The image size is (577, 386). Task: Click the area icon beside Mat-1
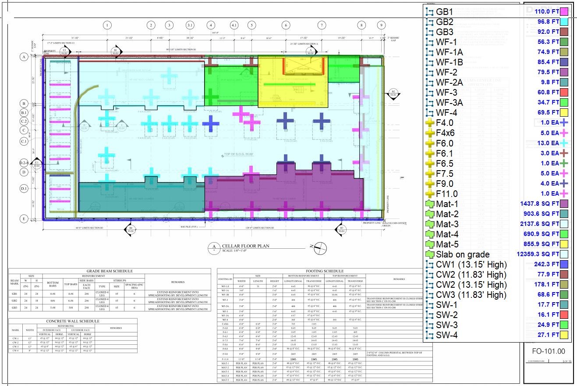coord(429,204)
